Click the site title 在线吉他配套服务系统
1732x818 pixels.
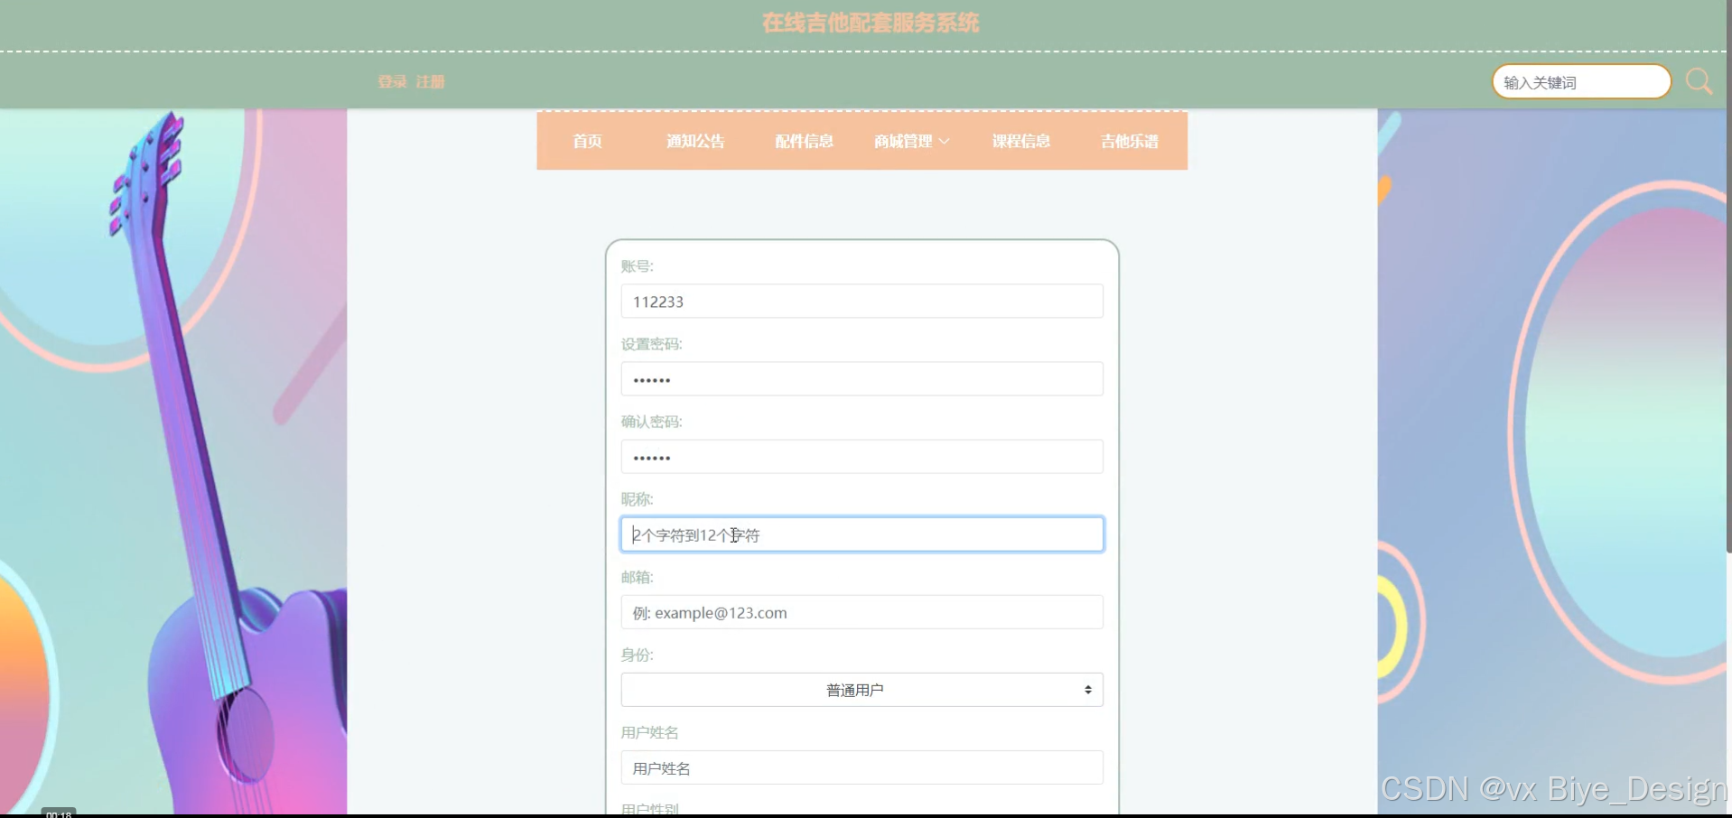tap(870, 23)
